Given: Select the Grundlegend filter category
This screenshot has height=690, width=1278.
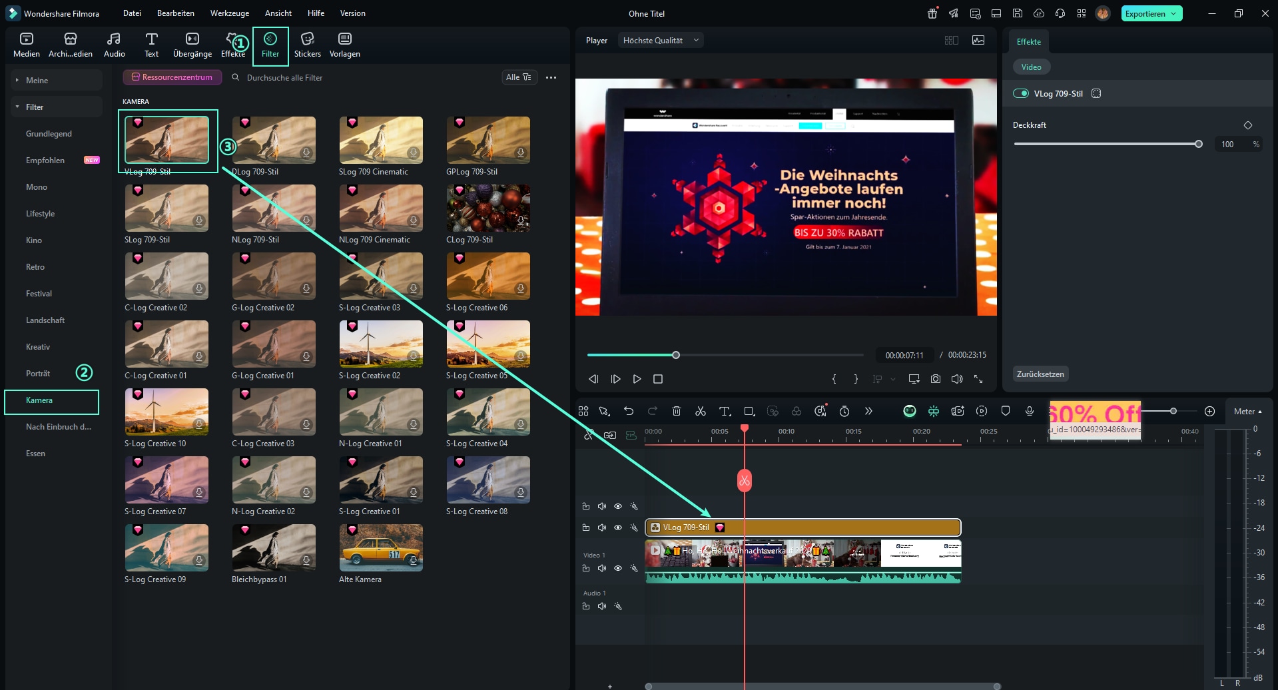Looking at the screenshot, I should click(49, 134).
